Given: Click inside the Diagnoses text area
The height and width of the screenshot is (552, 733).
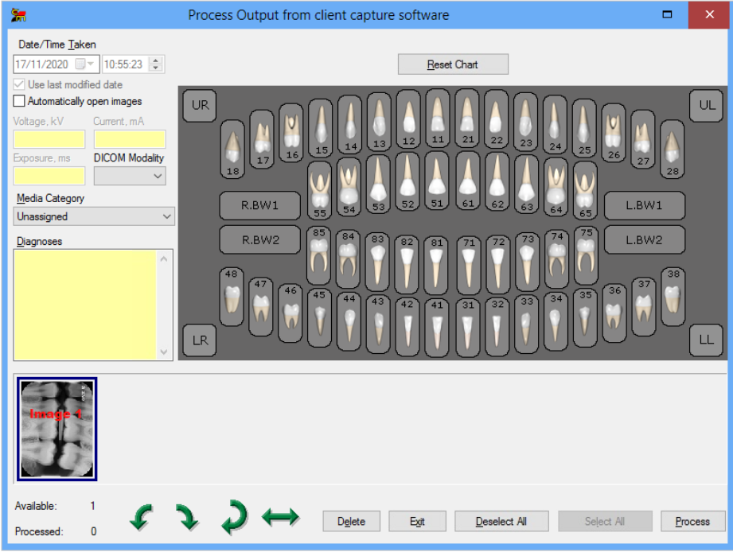Looking at the screenshot, I should click(x=84, y=305).
